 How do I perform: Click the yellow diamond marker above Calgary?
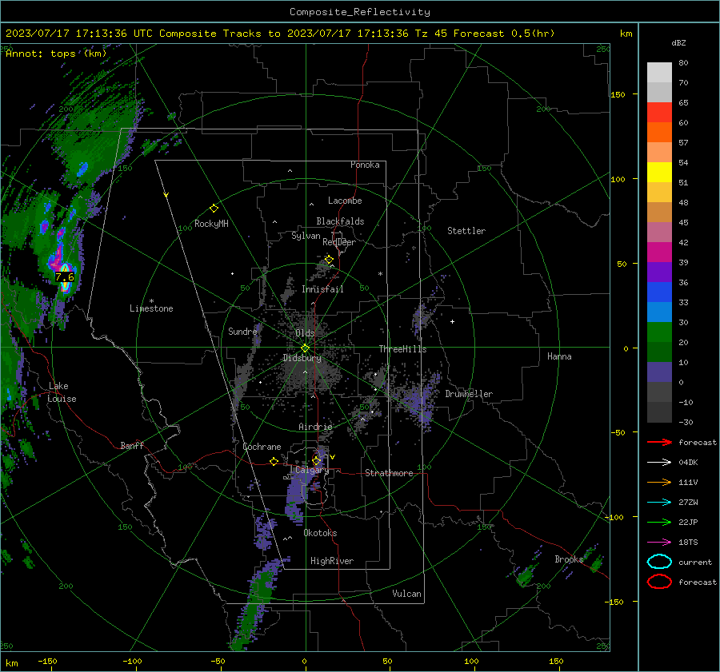pyautogui.click(x=316, y=460)
